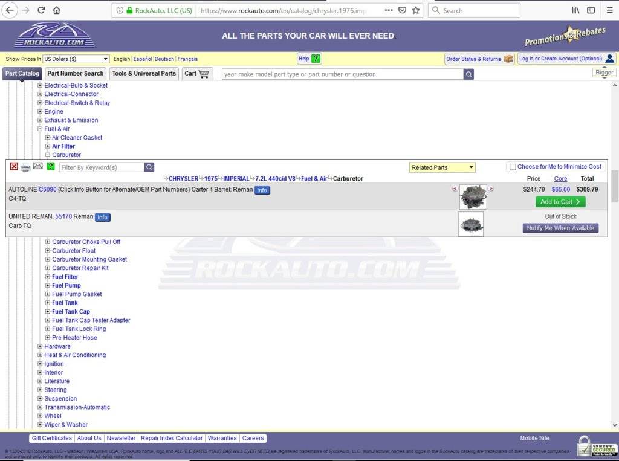The image size is (619, 461).
Task: Bookmark this page with the star icon
Action: click(x=416, y=10)
